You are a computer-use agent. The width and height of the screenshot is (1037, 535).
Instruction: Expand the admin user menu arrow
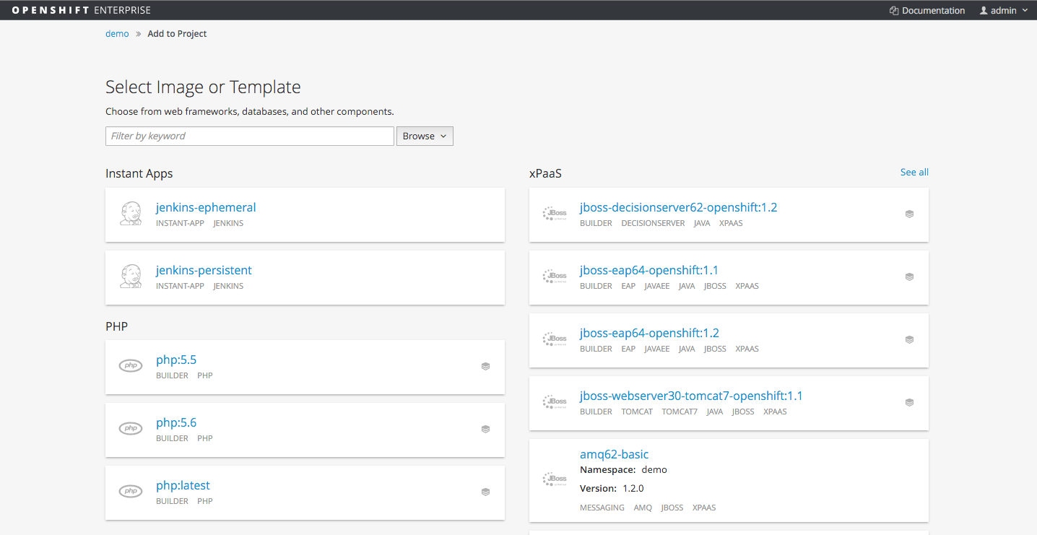click(x=1025, y=11)
